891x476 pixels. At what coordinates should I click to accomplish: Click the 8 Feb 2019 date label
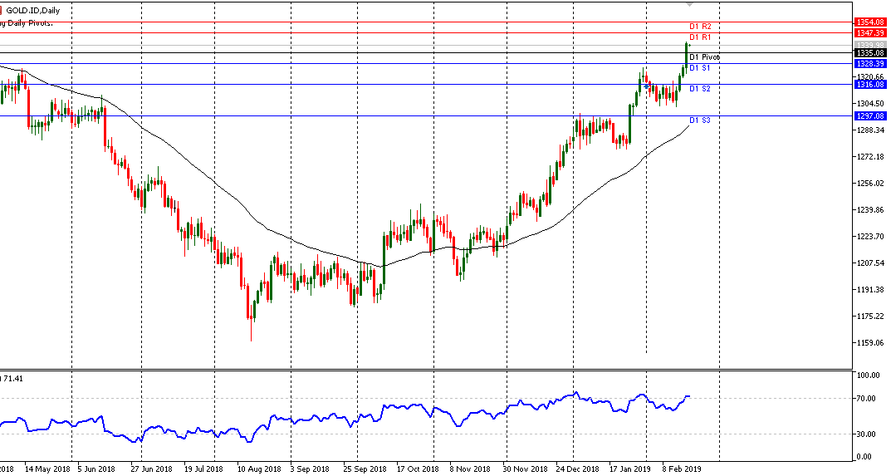pyautogui.click(x=682, y=469)
